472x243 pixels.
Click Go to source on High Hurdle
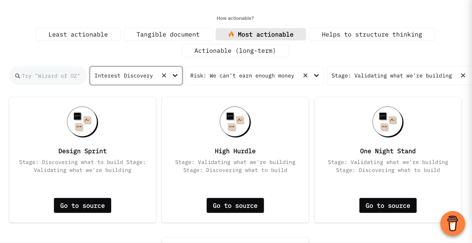point(235,205)
